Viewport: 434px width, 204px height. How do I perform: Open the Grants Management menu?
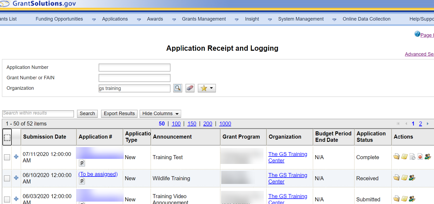coord(204,19)
